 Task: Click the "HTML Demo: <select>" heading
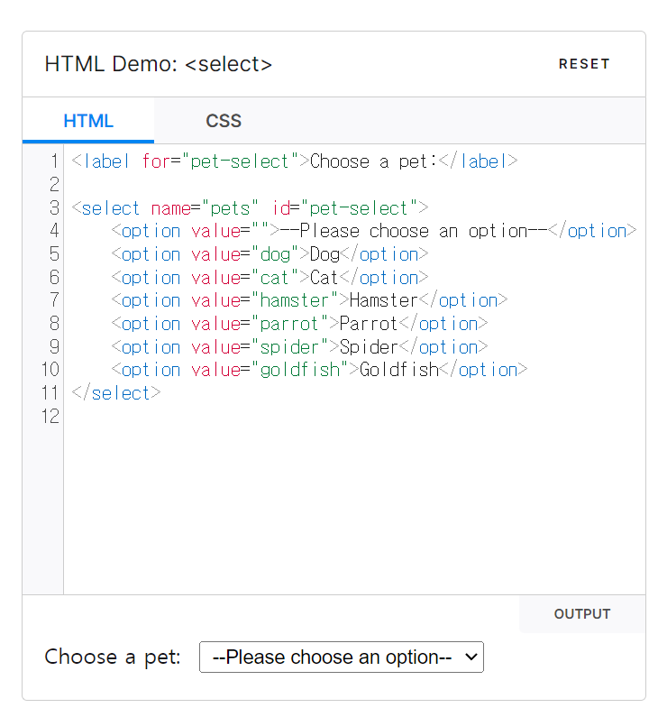click(x=159, y=64)
